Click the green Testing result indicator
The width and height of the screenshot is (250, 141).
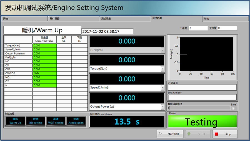[x=202, y=122]
